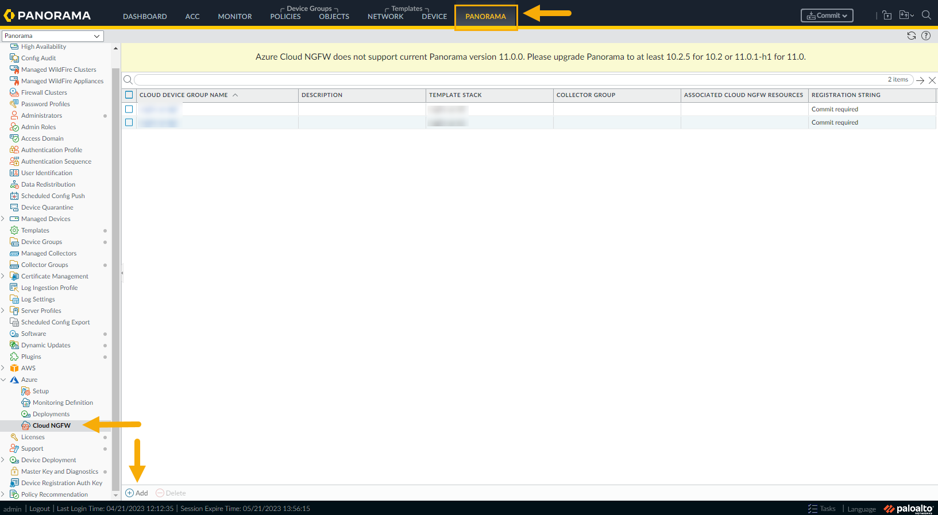Click the Azure Setup icon
The height and width of the screenshot is (515, 938).
[26, 391]
